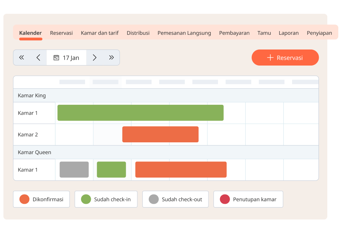Select the green Sudah check-in legend circle
This screenshot has height=241, width=342.
pos(86,199)
